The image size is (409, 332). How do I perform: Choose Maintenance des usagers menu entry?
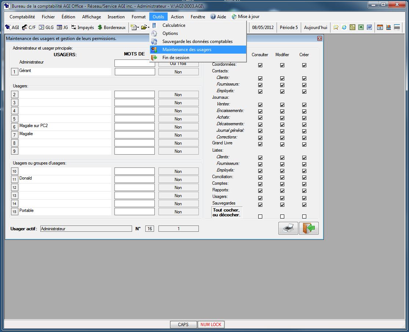(198, 50)
